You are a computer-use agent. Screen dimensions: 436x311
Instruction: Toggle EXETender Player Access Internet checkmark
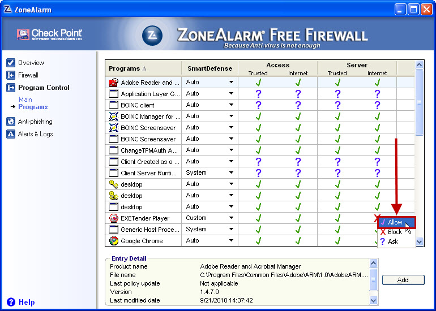coord(298,218)
